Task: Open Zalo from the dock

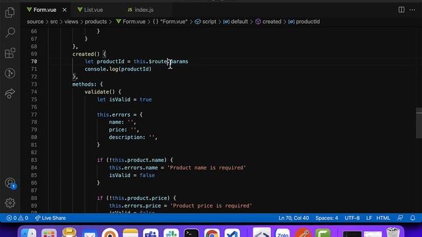Action: [x=283, y=232]
